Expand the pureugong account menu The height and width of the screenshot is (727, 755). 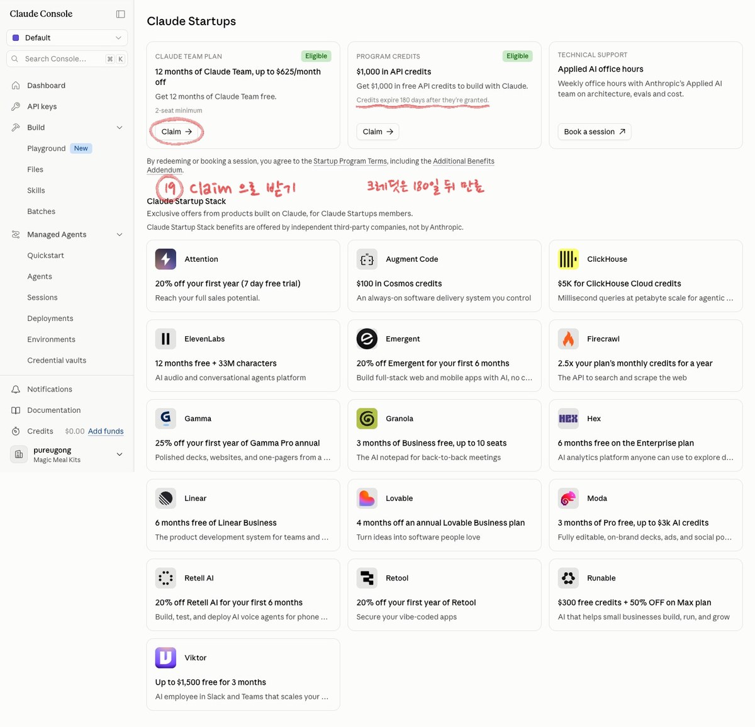[119, 454]
